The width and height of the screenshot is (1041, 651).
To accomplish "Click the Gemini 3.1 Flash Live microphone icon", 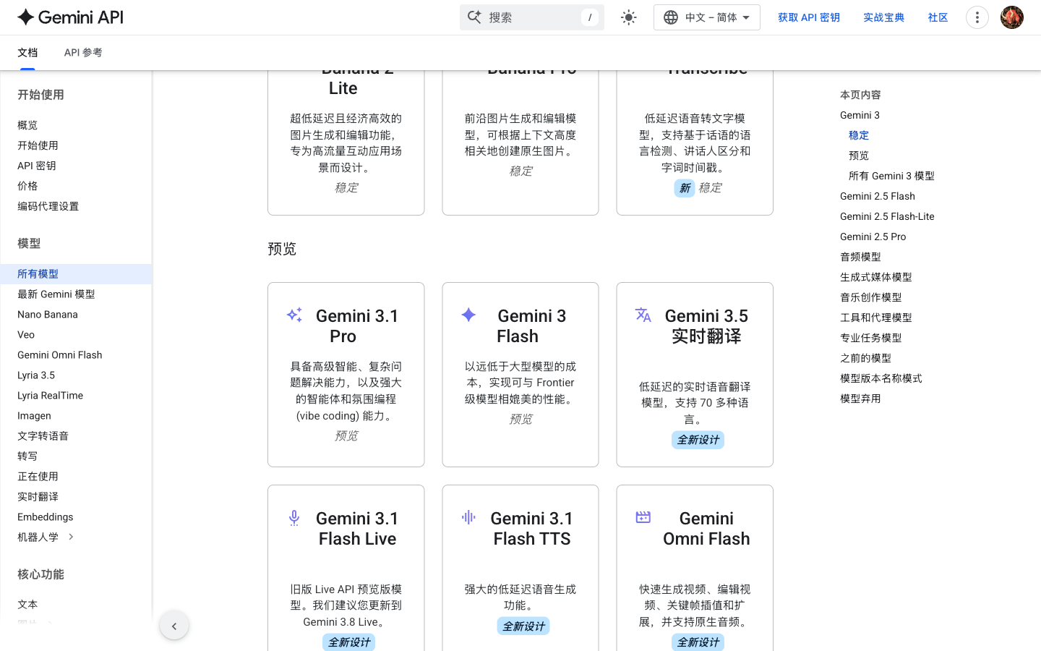I will 294,517.
